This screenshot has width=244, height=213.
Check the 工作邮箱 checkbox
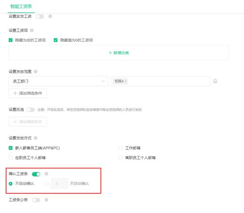pos(120,148)
